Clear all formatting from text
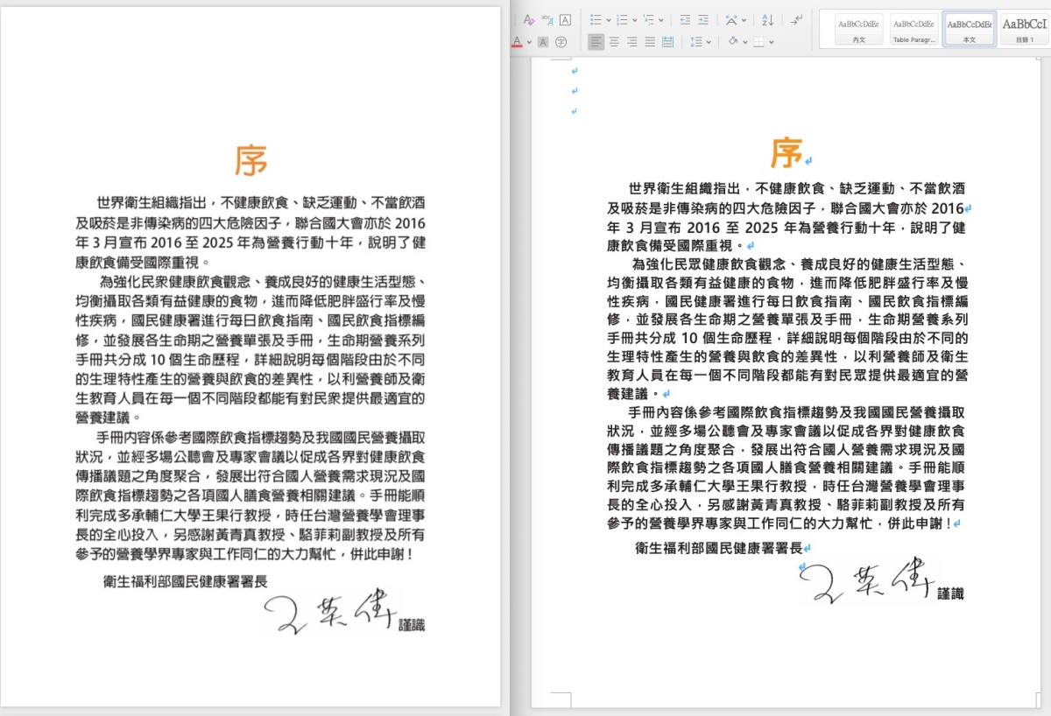Screen dimensions: 1051x716 click(528, 19)
